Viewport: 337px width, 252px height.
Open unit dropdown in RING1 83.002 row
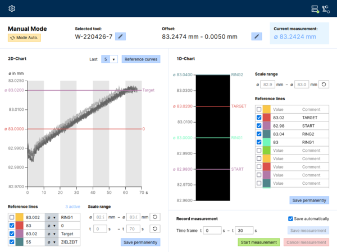[x=52, y=217]
